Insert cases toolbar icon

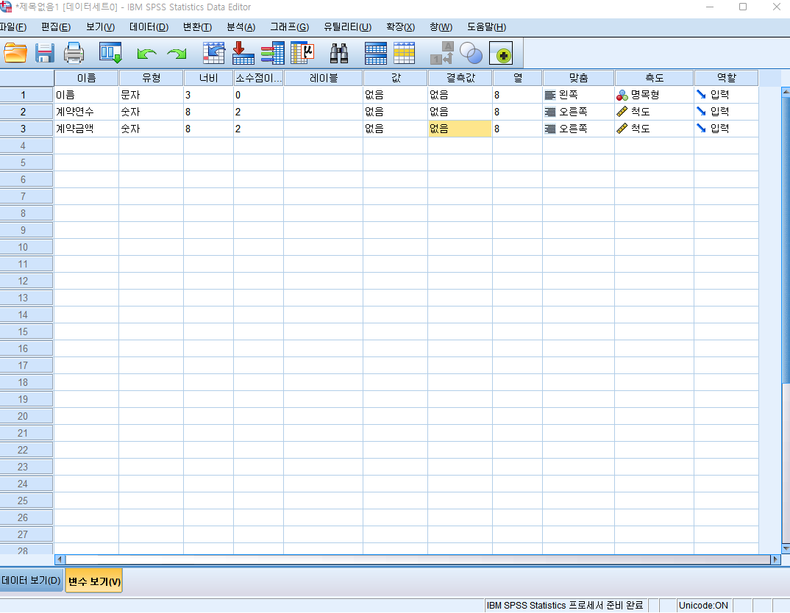375,53
